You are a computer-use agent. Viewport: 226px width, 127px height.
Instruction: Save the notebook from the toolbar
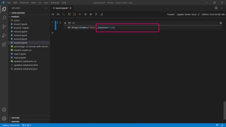coord(96,14)
